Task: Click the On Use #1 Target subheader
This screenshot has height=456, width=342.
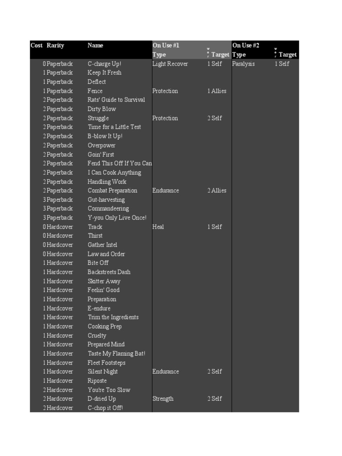Action: pyautogui.click(x=220, y=55)
